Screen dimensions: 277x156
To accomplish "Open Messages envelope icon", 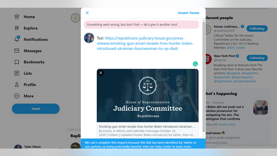I will [x=17, y=51].
